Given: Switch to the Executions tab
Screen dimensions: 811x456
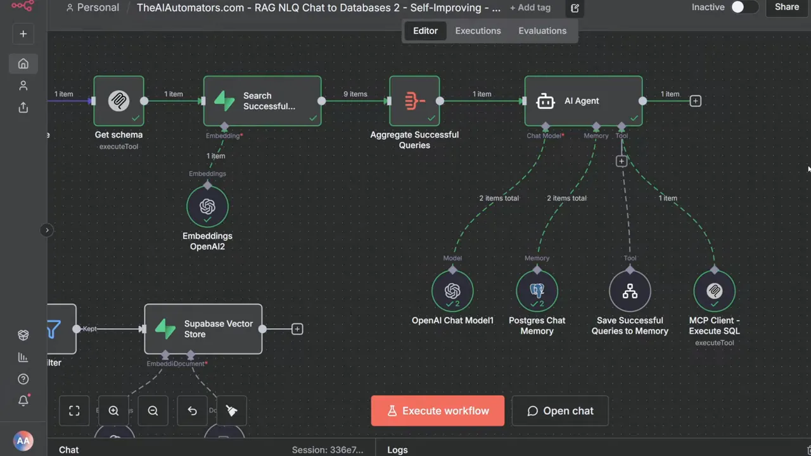Looking at the screenshot, I should [478, 30].
